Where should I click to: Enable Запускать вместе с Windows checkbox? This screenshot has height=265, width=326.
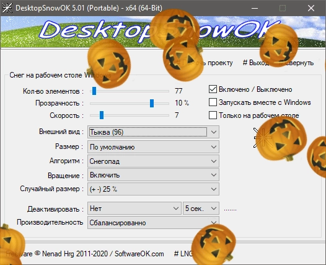point(213,102)
